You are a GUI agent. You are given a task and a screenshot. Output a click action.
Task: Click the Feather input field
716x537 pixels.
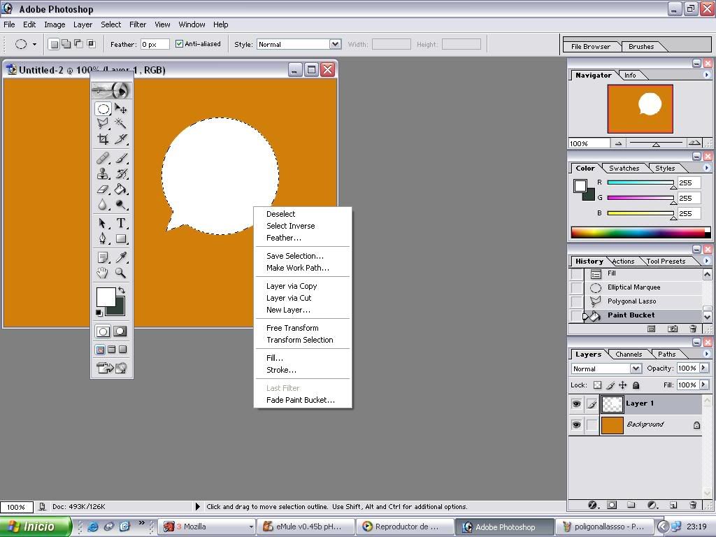click(155, 44)
